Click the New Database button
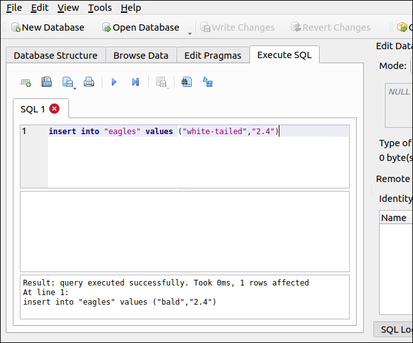The width and height of the screenshot is (413, 343). tap(48, 27)
